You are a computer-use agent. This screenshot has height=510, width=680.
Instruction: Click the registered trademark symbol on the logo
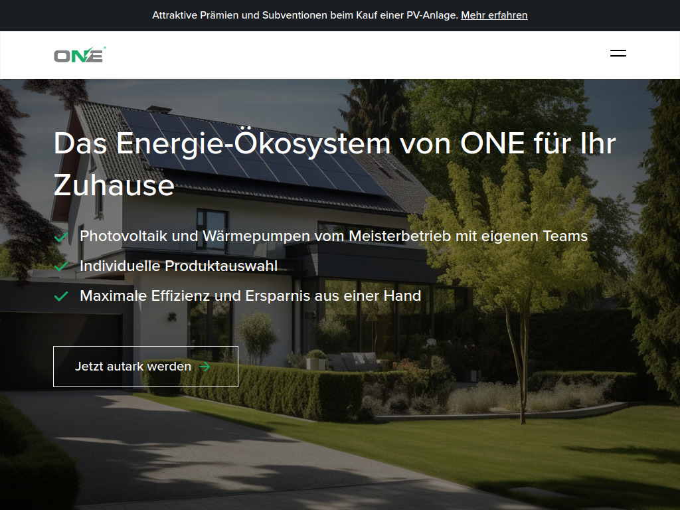click(105, 47)
